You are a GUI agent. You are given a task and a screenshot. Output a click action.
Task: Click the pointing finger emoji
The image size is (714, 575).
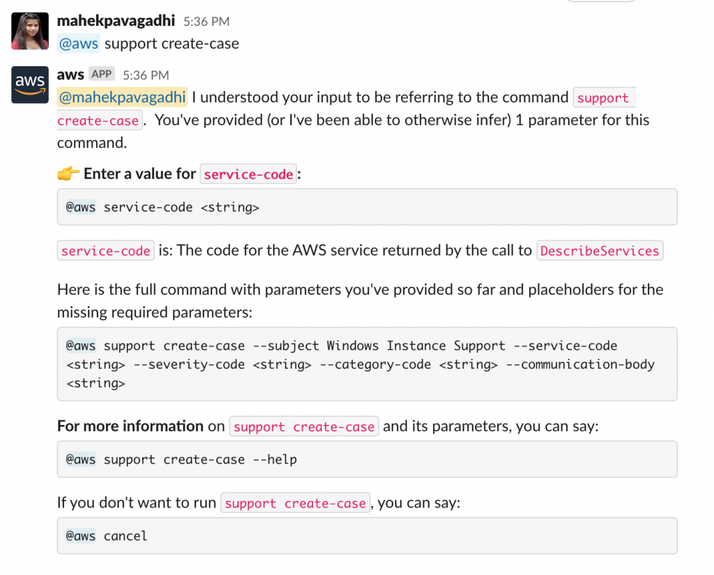66,173
